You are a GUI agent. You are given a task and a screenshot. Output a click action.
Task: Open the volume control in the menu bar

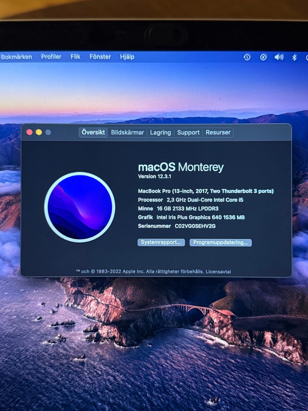point(279,57)
